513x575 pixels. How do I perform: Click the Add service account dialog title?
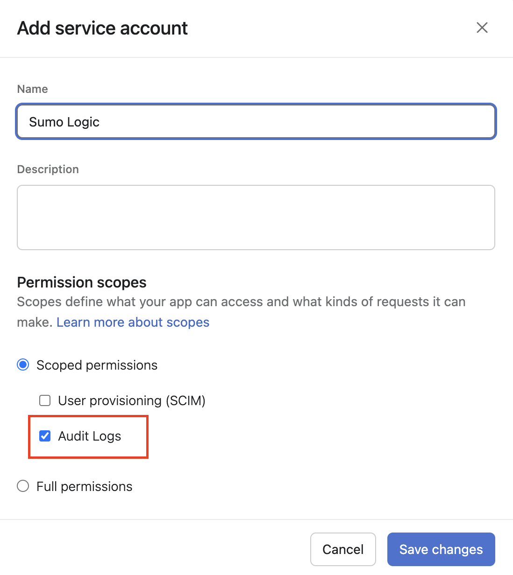point(102,28)
